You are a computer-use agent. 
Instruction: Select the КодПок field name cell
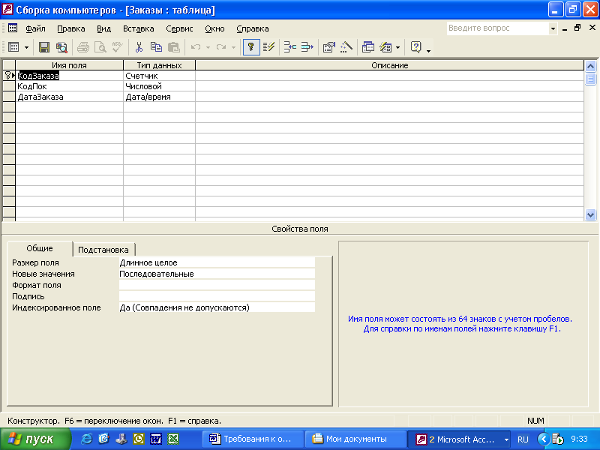tap(69, 86)
